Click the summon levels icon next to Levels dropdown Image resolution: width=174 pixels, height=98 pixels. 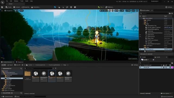click(x=153, y=60)
